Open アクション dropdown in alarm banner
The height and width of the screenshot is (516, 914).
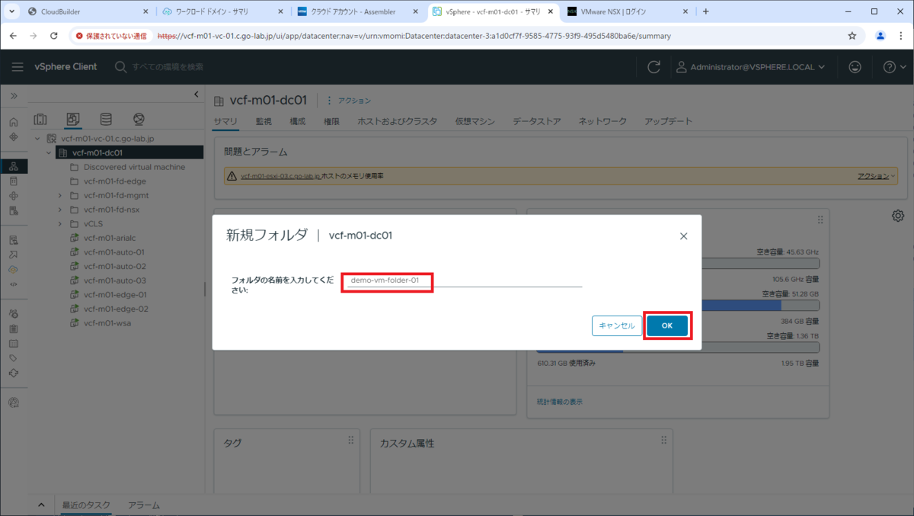click(877, 176)
